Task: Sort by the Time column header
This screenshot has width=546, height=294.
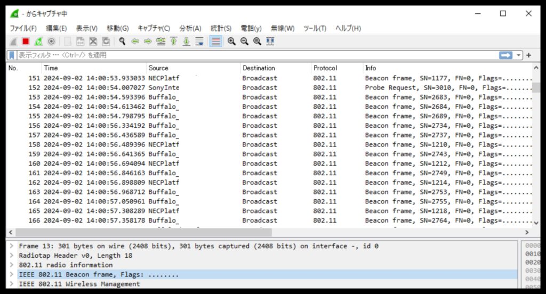Action: pos(94,68)
